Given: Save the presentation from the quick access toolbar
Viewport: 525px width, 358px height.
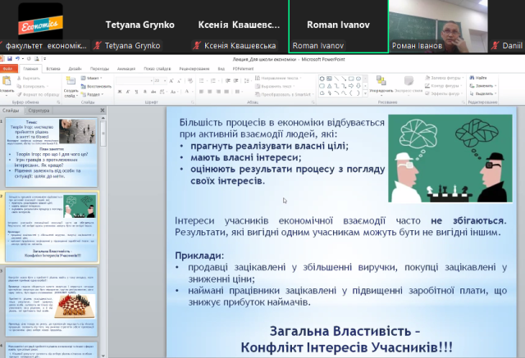Looking at the screenshot, I should pyautogui.click(x=9, y=59).
